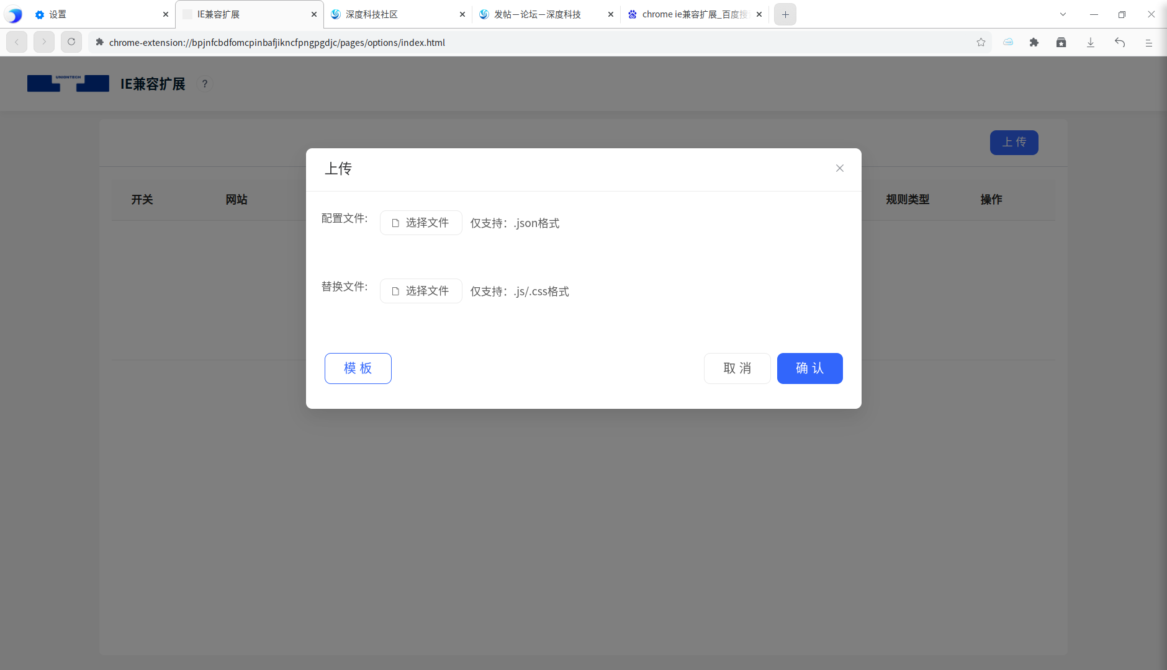Click the help question mark beside IE兼容扩展
This screenshot has height=670, width=1167.
[x=205, y=84]
